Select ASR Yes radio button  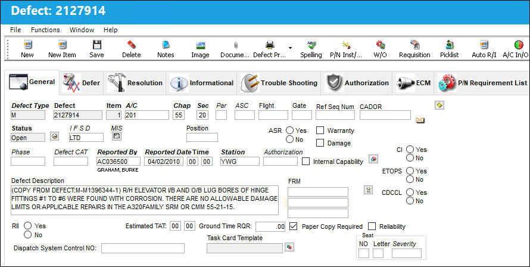289,131
